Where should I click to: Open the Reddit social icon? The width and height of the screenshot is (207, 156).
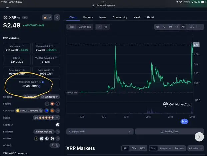(52, 104)
